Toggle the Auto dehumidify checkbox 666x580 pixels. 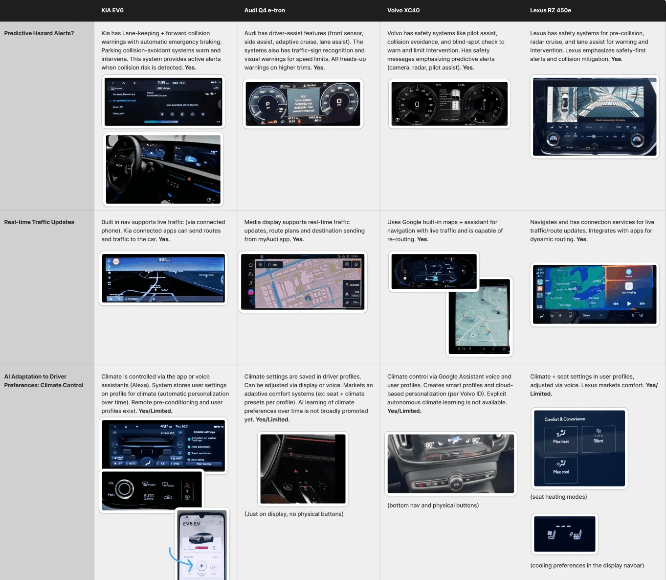[189, 447]
